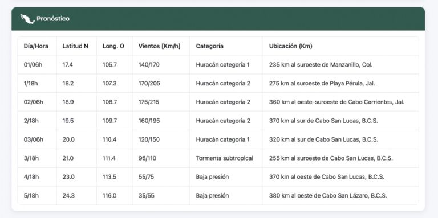Select the 01/06h forecast row

218,65
